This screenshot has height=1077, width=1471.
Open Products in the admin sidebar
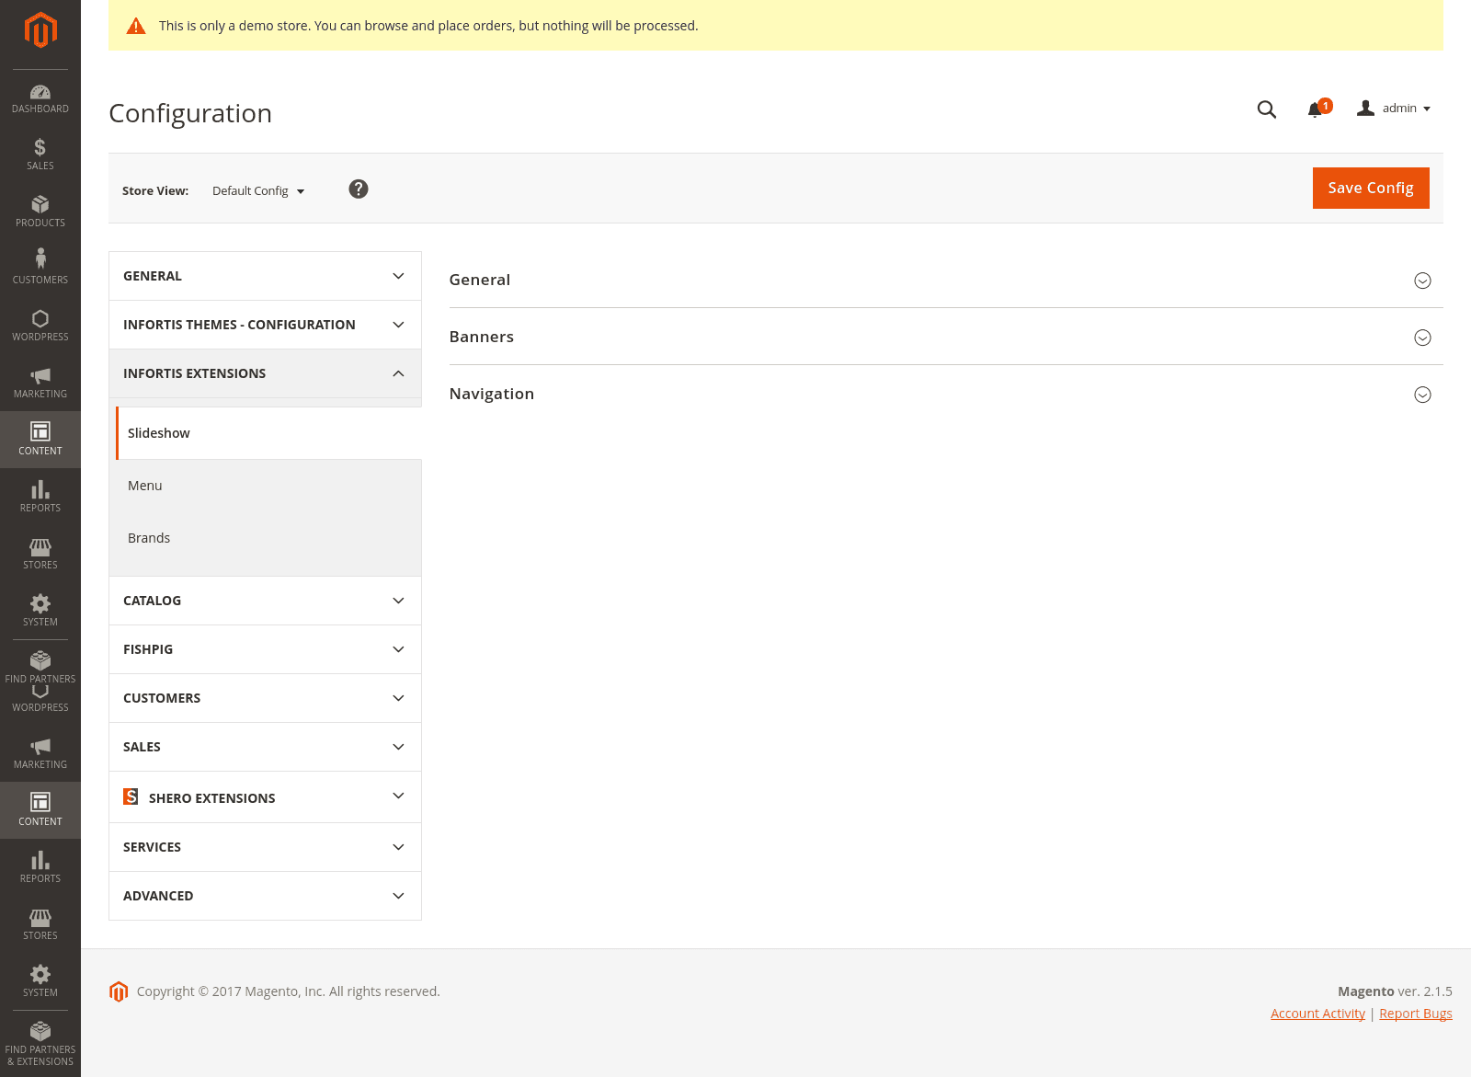(x=40, y=211)
